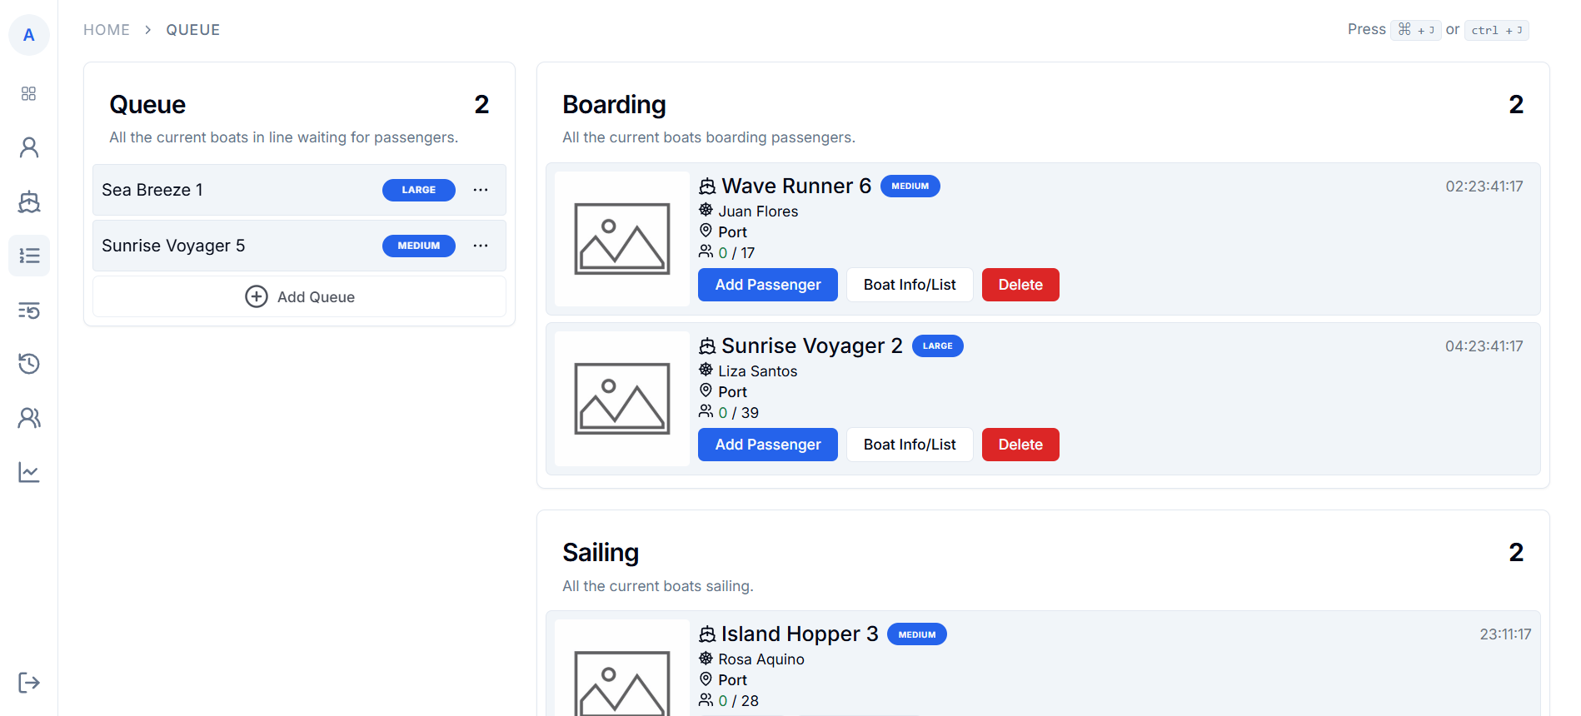The height and width of the screenshot is (716, 1581).
Task: Open options menu for Sunrise Voyager 5
Action: click(481, 246)
